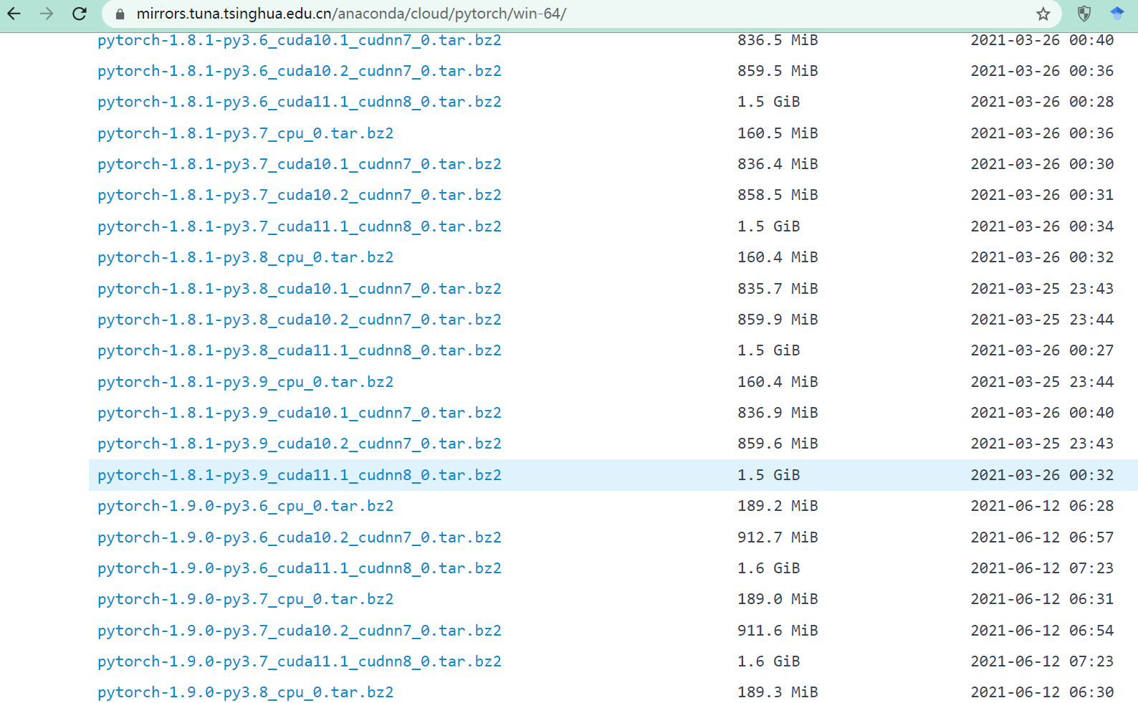Download pytorch-1.9.0-py3.8_cpu_0.tar.bz2
The width and height of the screenshot is (1138, 703).
246,693
